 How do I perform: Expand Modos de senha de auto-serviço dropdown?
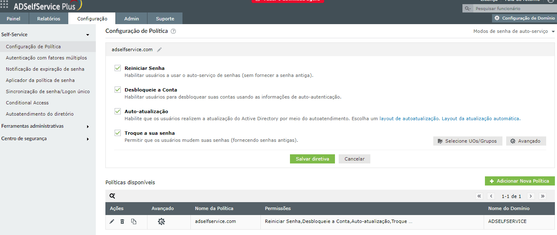(514, 31)
